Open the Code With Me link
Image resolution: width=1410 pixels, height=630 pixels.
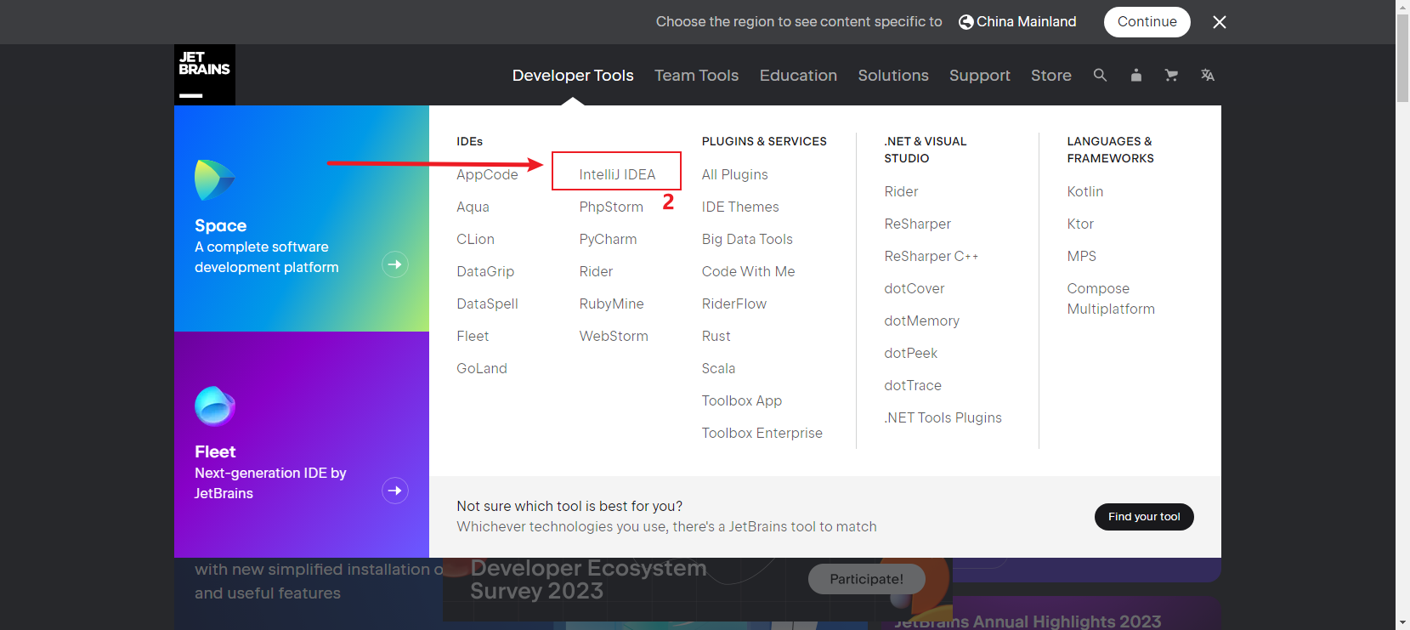[748, 271]
